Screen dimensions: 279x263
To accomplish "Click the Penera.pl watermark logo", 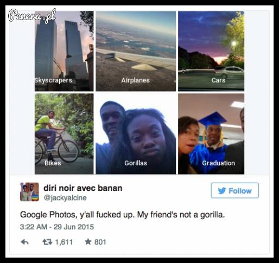I will tap(32, 16).
